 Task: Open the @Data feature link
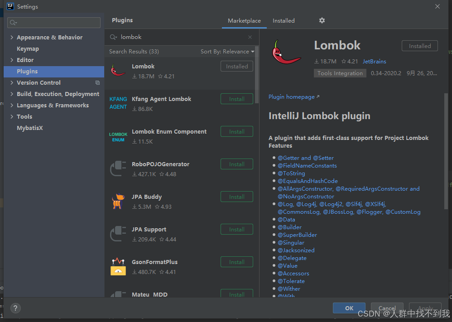pos(286,220)
